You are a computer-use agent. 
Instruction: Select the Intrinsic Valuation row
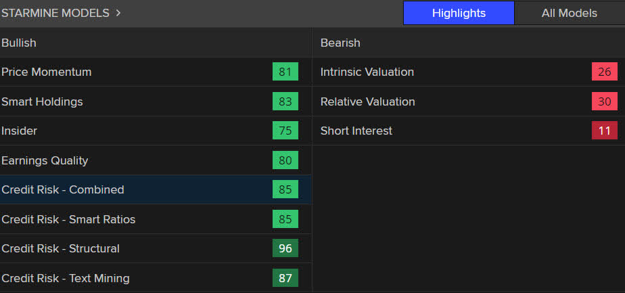[x=469, y=72]
